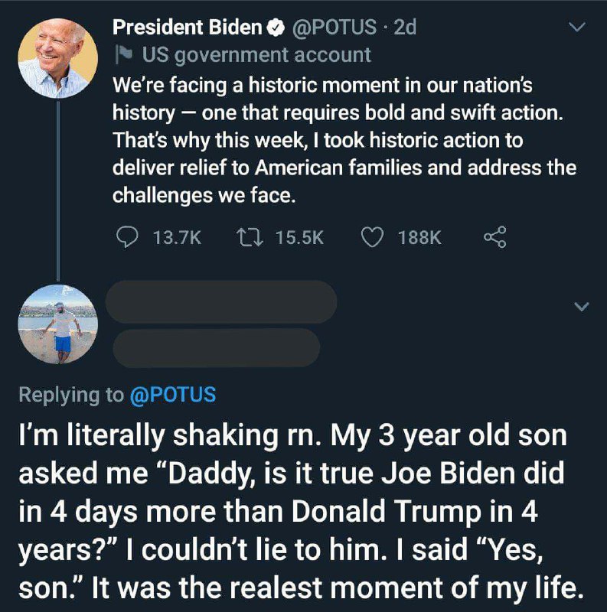This screenshot has width=607, height=612.
Task: Click the 'US government account' label
Action: click(x=251, y=55)
